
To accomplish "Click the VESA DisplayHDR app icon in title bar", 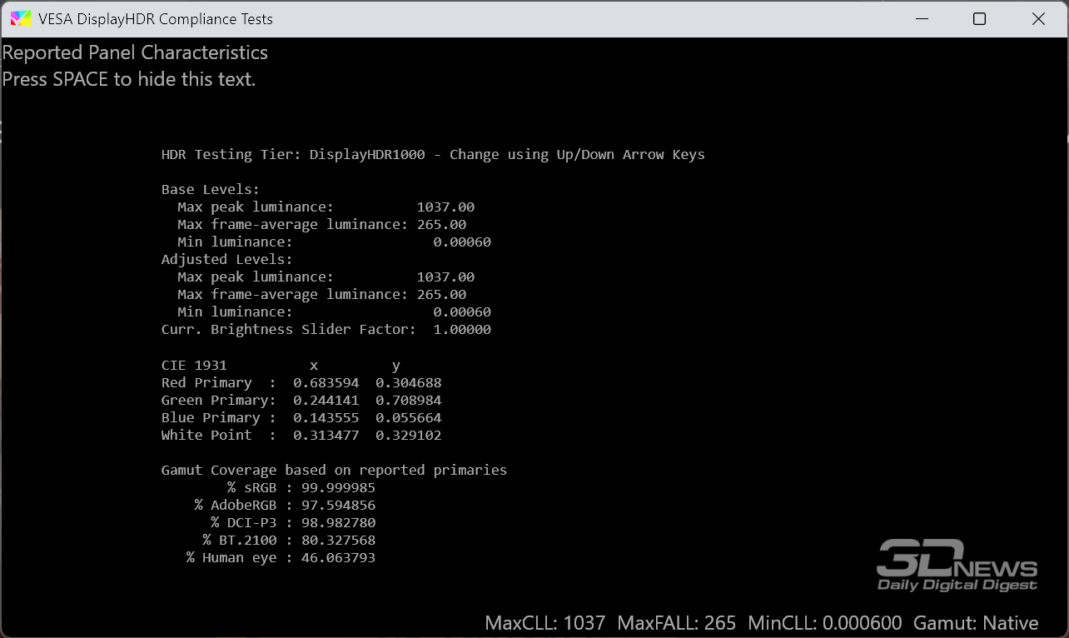I will pos(20,18).
